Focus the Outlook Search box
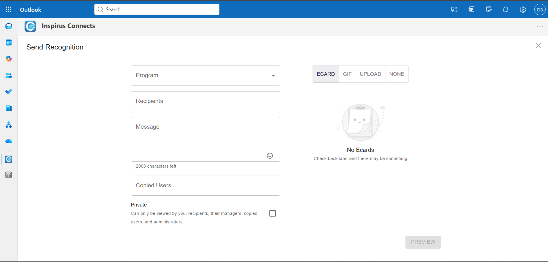Screen dimensions: 548x262 [157, 9]
